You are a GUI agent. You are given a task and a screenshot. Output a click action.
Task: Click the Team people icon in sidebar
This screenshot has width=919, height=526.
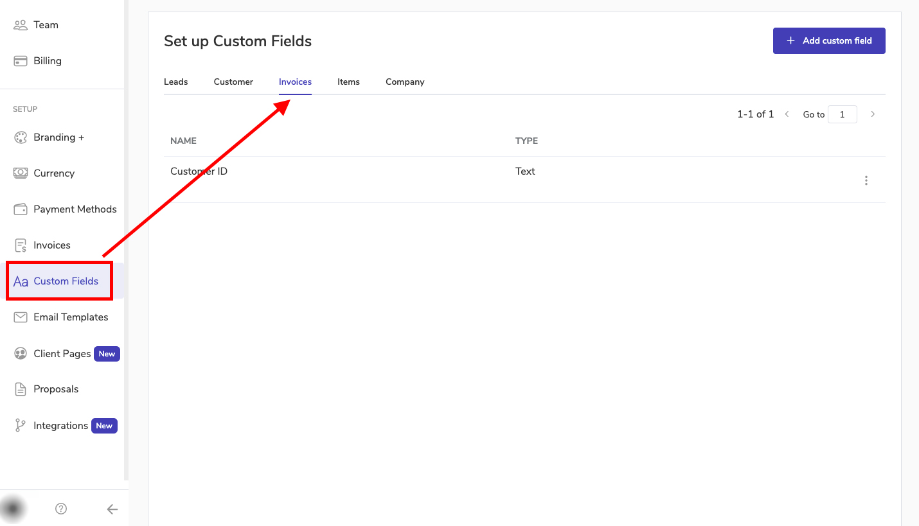pyautogui.click(x=21, y=25)
